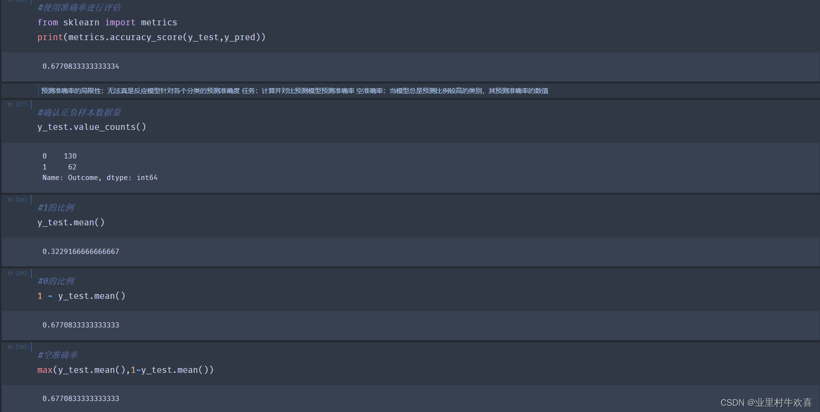820x412 pixels.
Task: Click the comment #空准确率
Action: coord(57,355)
